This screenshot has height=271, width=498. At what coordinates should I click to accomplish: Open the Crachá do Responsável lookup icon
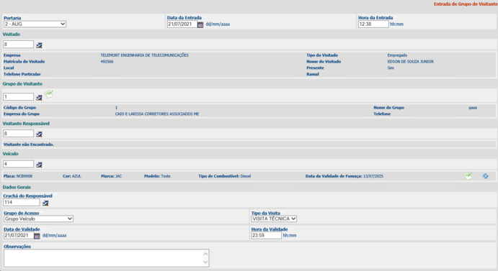(x=45, y=203)
